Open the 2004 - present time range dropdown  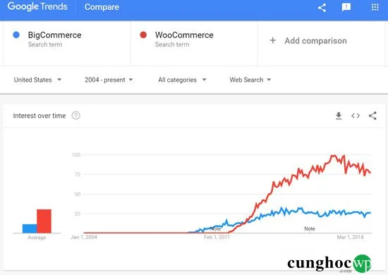coord(109,80)
